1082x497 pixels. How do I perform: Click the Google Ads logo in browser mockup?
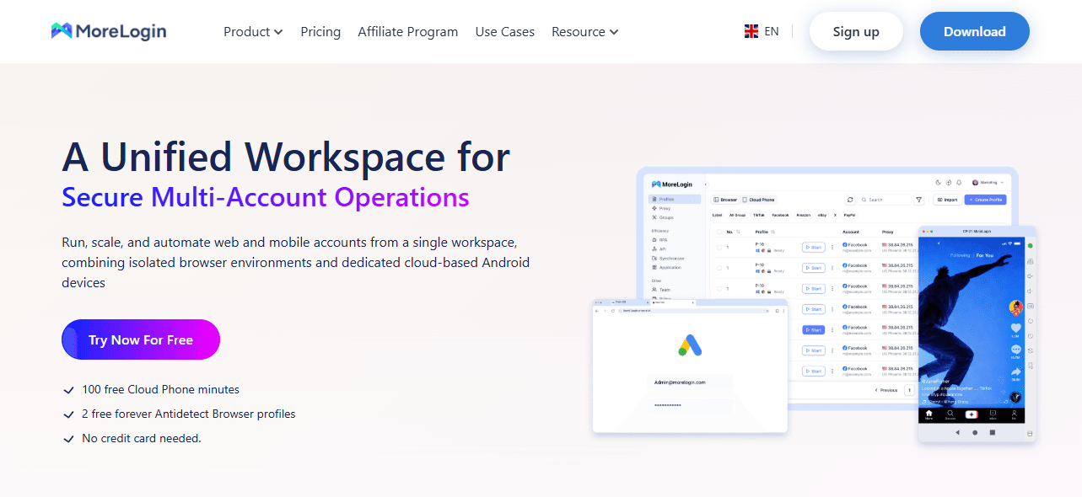pos(691,344)
